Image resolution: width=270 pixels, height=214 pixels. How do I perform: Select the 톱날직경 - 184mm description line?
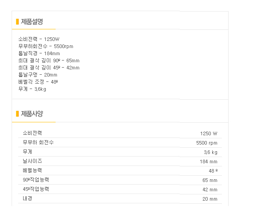(39, 53)
